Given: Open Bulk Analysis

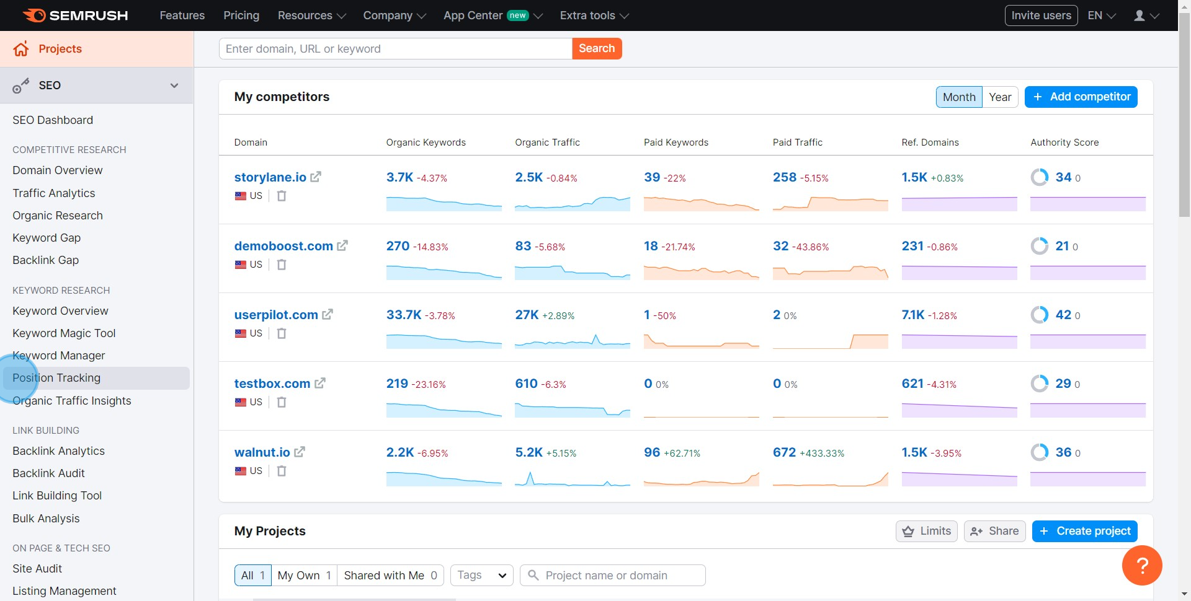Looking at the screenshot, I should click(x=46, y=519).
